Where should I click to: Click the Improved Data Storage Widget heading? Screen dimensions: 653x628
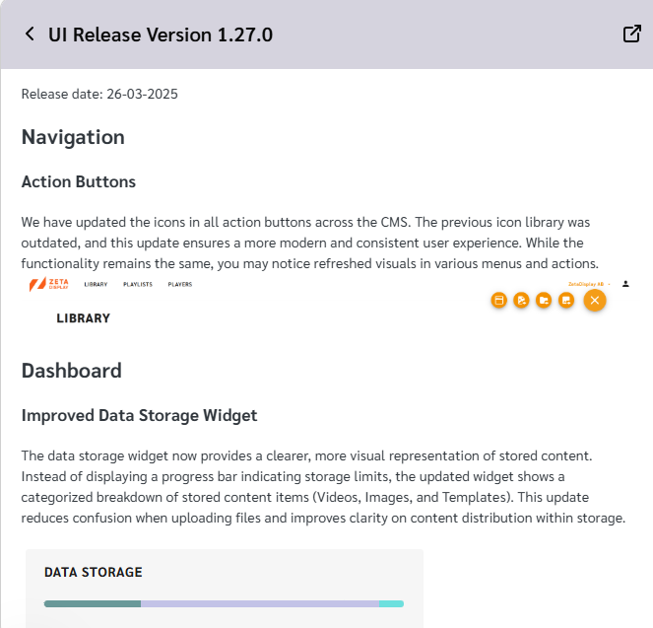[x=139, y=416]
